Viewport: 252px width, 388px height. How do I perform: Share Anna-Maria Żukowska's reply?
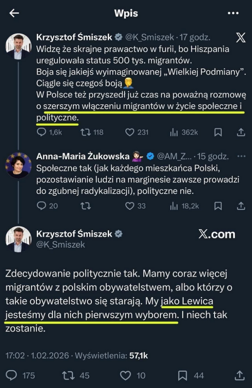coord(241,206)
